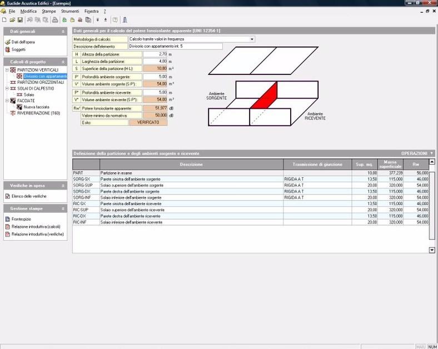Open Soggetti in the sidebar
438x349 pixels.
pyautogui.click(x=19, y=49)
